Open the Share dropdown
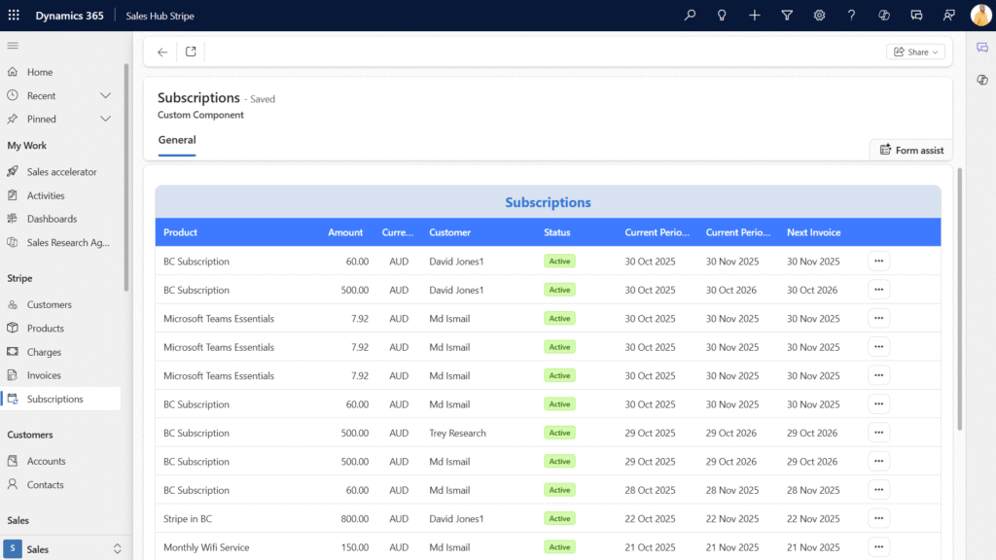The height and width of the screenshot is (560, 996). tap(915, 52)
